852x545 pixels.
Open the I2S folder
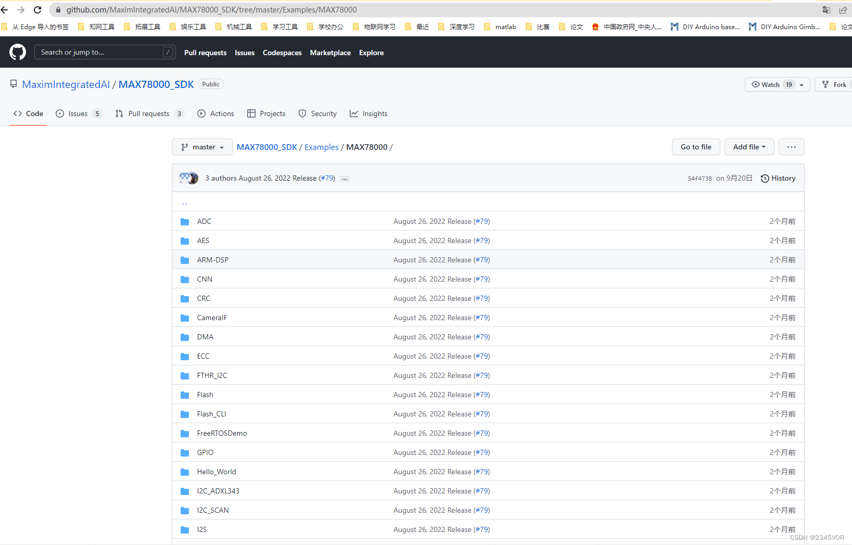pos(202,529)
